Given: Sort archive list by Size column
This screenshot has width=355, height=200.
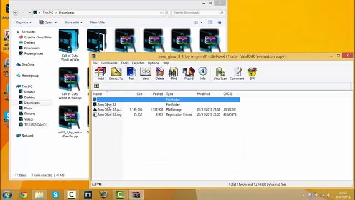Looking at the screenshot, I should point(139,94).
